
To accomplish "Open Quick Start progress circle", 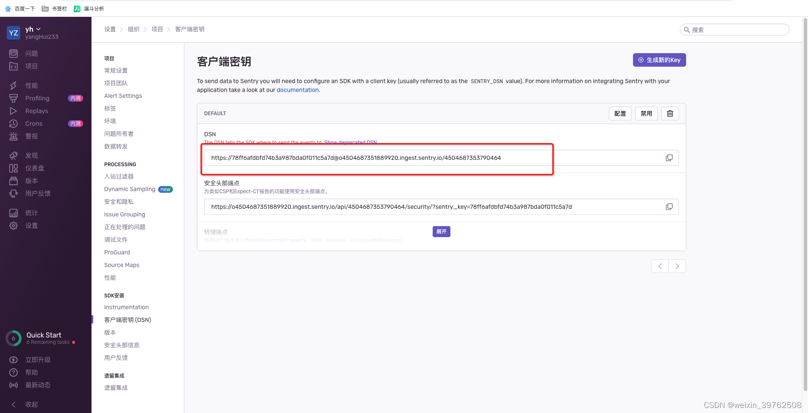I will tap(13, 338).
